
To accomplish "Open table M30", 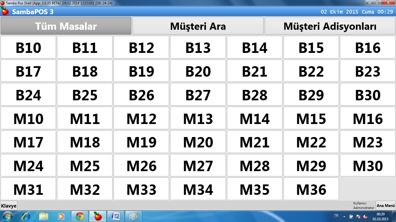I will [368, 165].
